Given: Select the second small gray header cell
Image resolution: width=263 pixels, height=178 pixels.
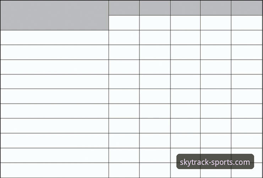Looking at the screenshot, I should click(155, 8).
